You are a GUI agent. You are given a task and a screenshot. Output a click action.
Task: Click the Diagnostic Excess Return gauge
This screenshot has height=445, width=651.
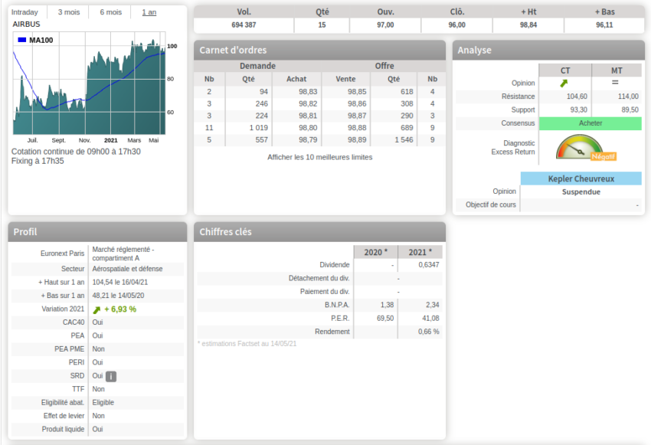click(578, 148)
